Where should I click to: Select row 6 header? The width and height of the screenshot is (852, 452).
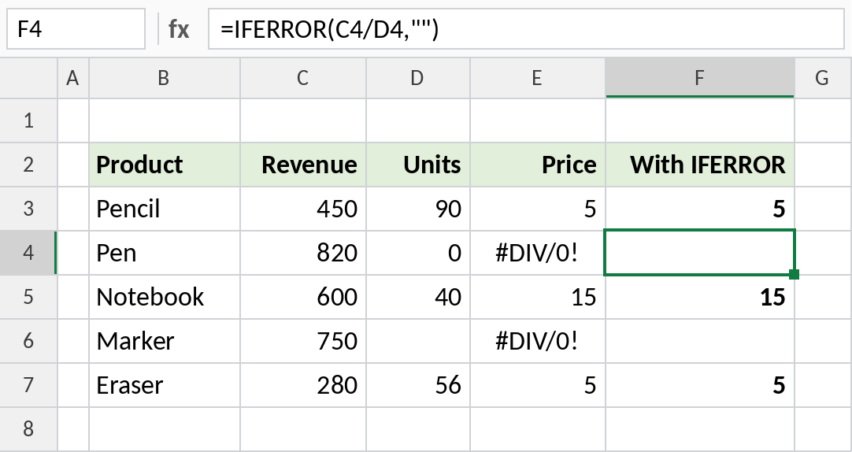pos(28,341)
